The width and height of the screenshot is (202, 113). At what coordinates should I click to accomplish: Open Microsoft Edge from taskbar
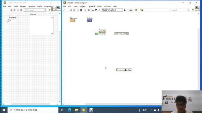pyautogui.click(x=69, y=110)
